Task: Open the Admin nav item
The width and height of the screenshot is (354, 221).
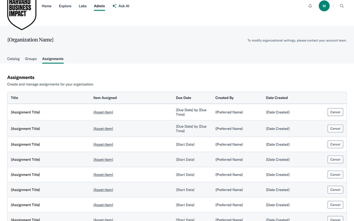Action: point(99,6)
